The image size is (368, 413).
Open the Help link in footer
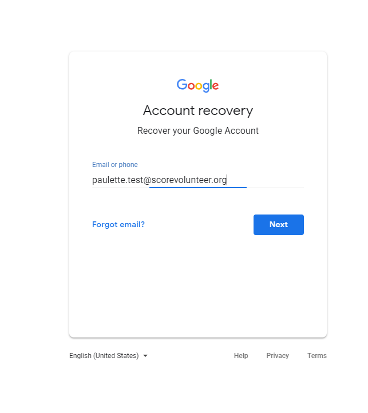click(241, 356)
